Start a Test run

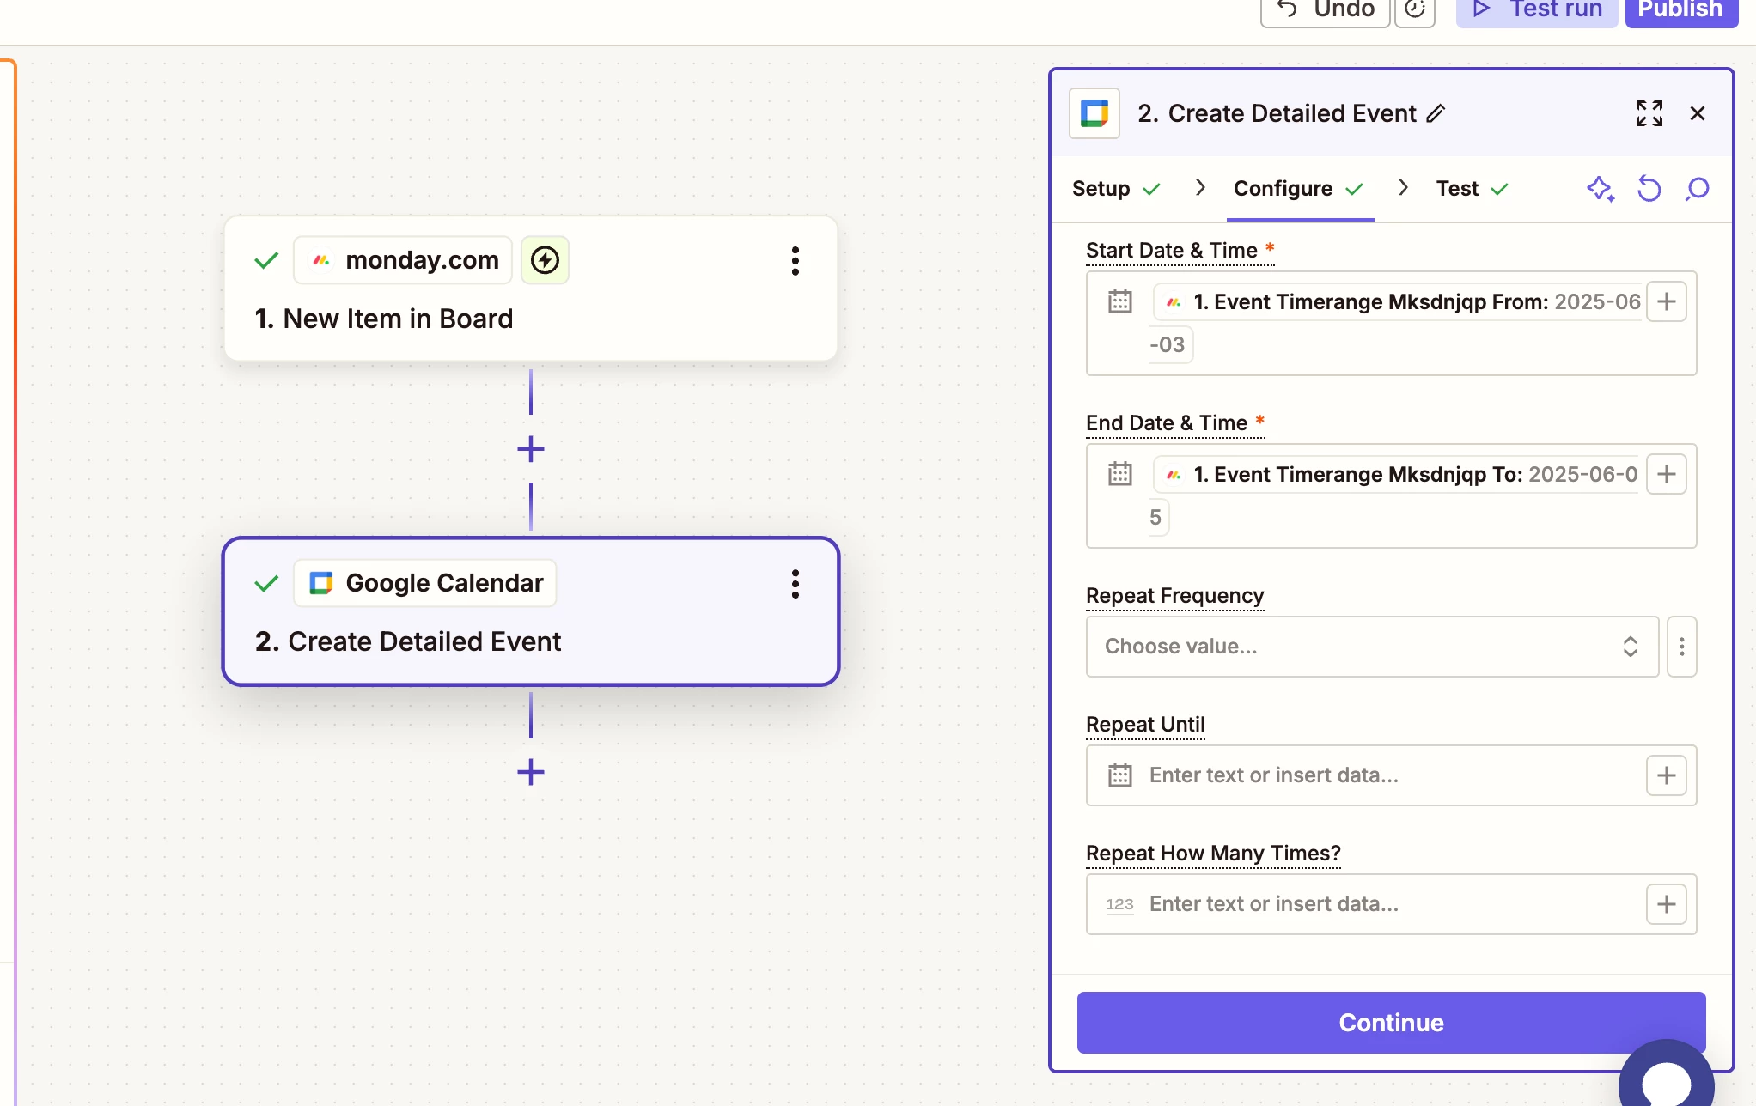(x=1537, y=10)
